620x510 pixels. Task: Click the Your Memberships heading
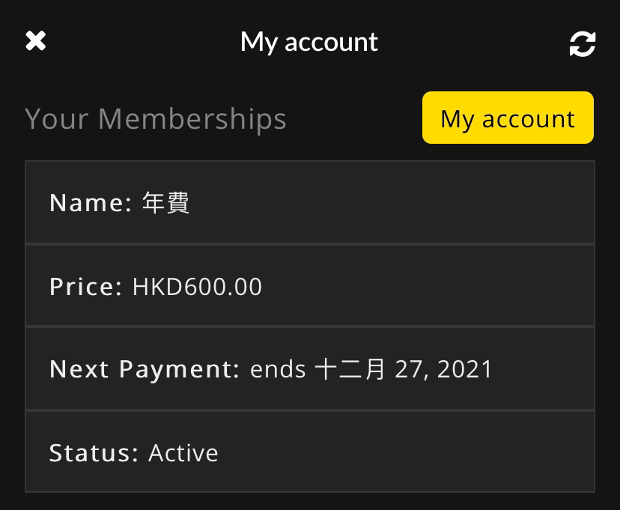coord(156,119)
